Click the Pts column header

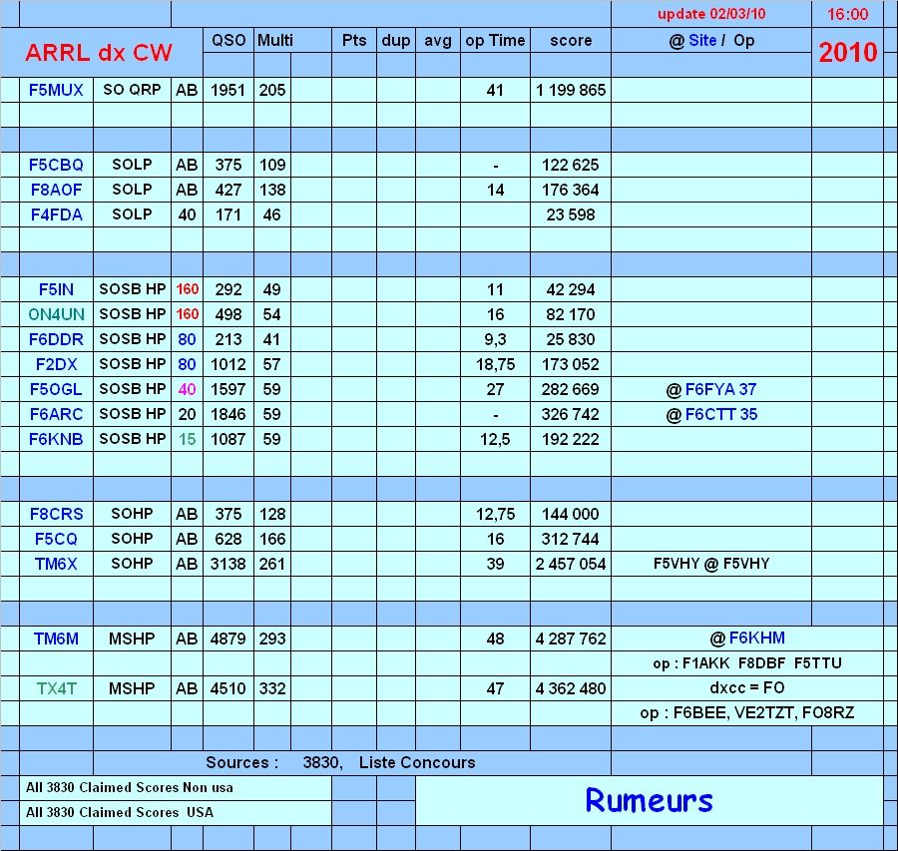coord(354,40)
